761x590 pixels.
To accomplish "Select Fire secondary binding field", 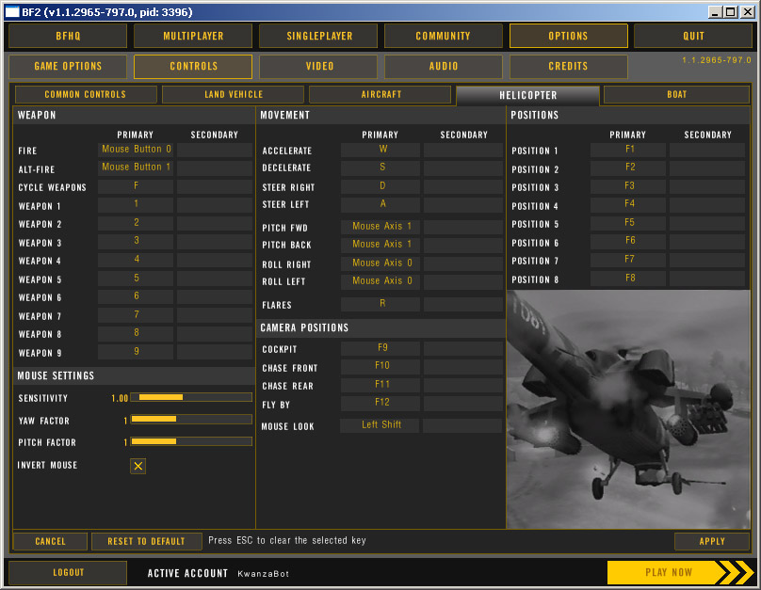I will (215, 150).
